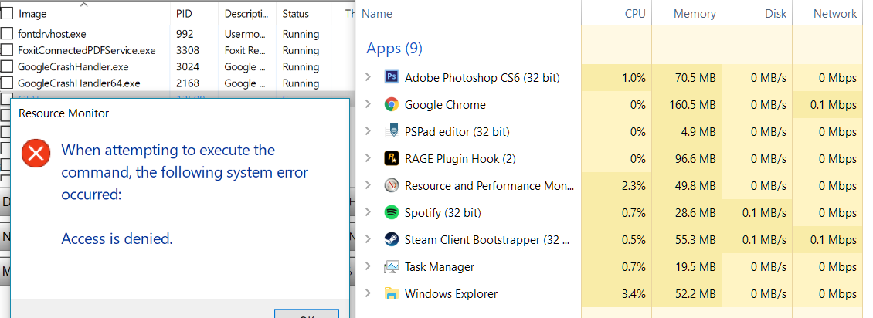Tick the FoxitConnectedPDFService.exe checkbox
The height and width of the screenshot is (318, 873).
click(7, 50)
